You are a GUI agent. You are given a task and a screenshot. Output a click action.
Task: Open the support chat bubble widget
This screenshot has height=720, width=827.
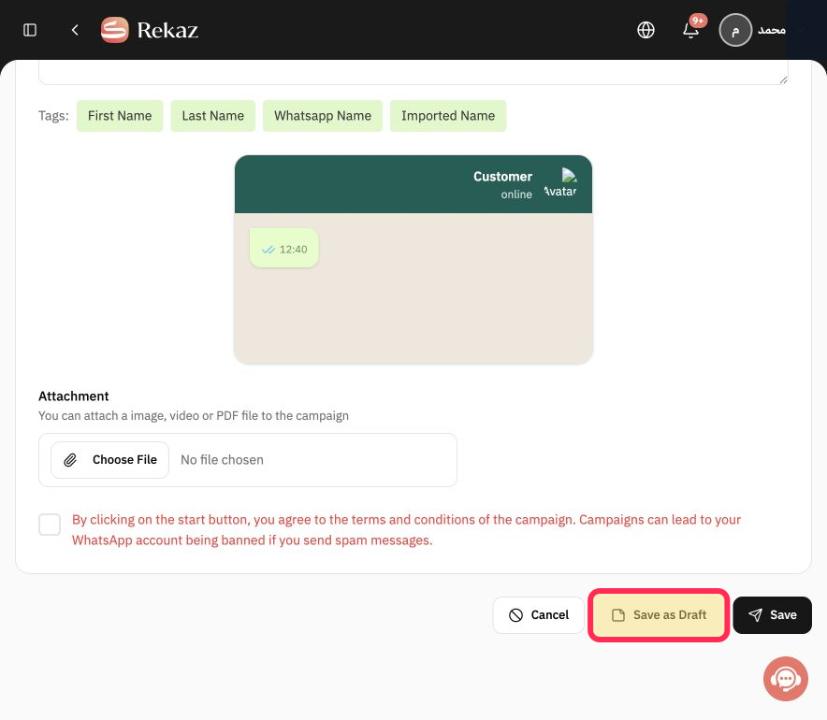click(785, 679)
